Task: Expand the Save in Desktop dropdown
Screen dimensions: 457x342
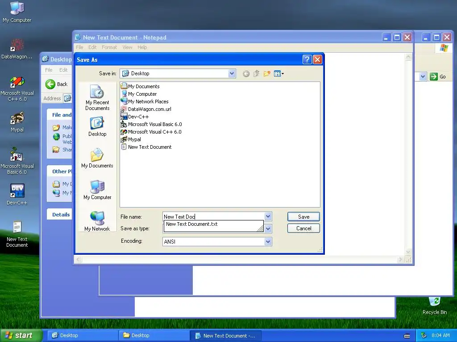Action: click(232, 73)
